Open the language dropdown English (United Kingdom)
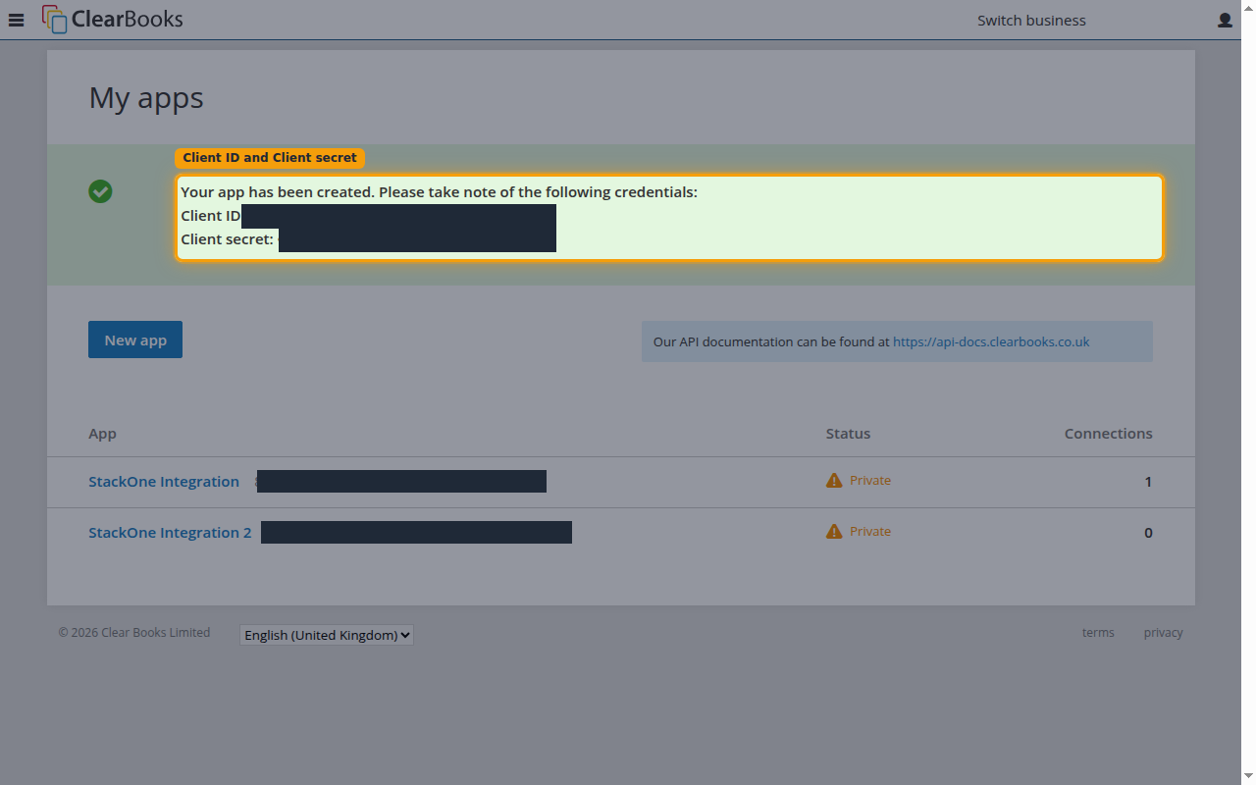The image size is (1256, 785). (327, 635)
